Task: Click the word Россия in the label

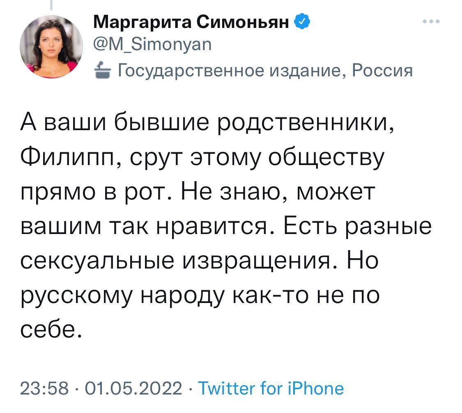Action: pyautogui.click(x=382, y=70)
